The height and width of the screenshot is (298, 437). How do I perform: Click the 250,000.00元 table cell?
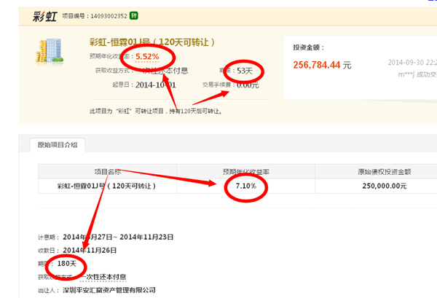(385, 186)
